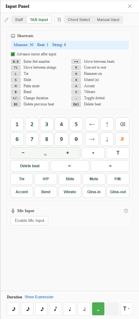Move up a string with arrow
The height and width of the screenshot is (319, 139).
(x=107, y=124)
